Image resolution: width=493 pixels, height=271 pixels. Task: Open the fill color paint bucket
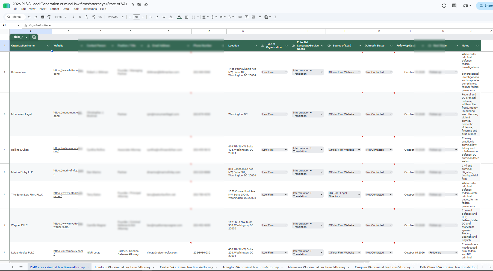[179, 17]
